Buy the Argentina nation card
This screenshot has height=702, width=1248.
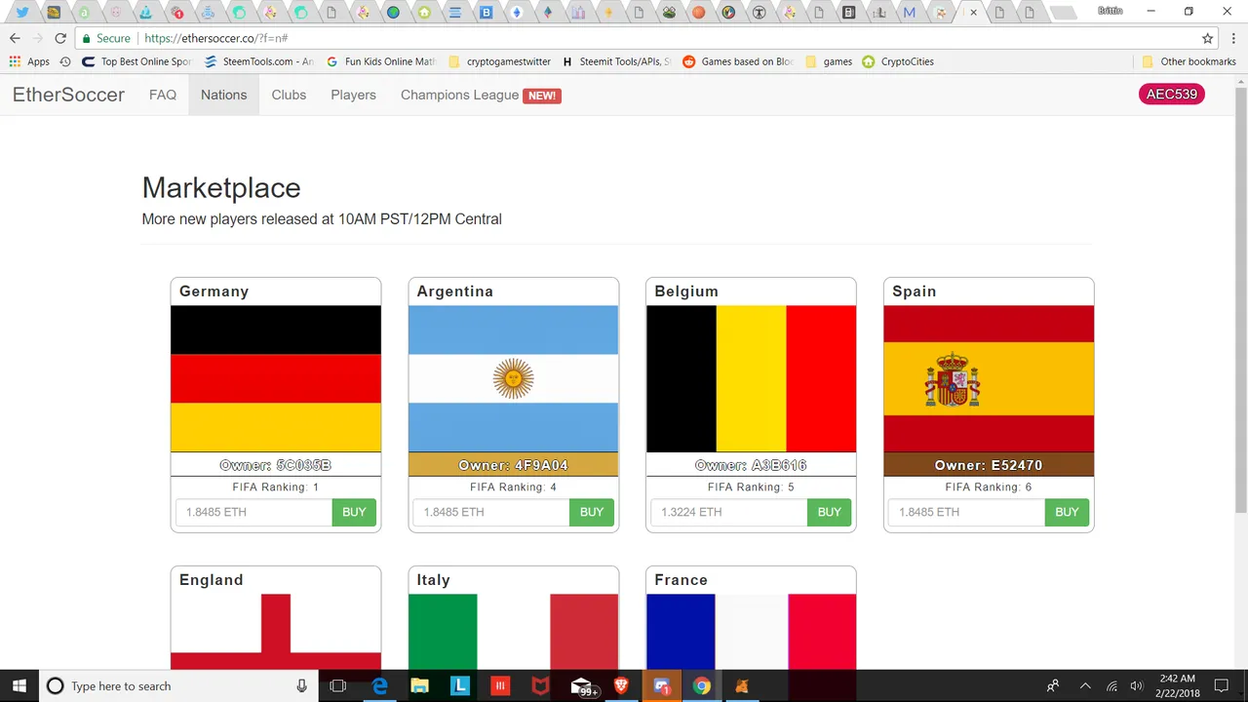[592, 512]
